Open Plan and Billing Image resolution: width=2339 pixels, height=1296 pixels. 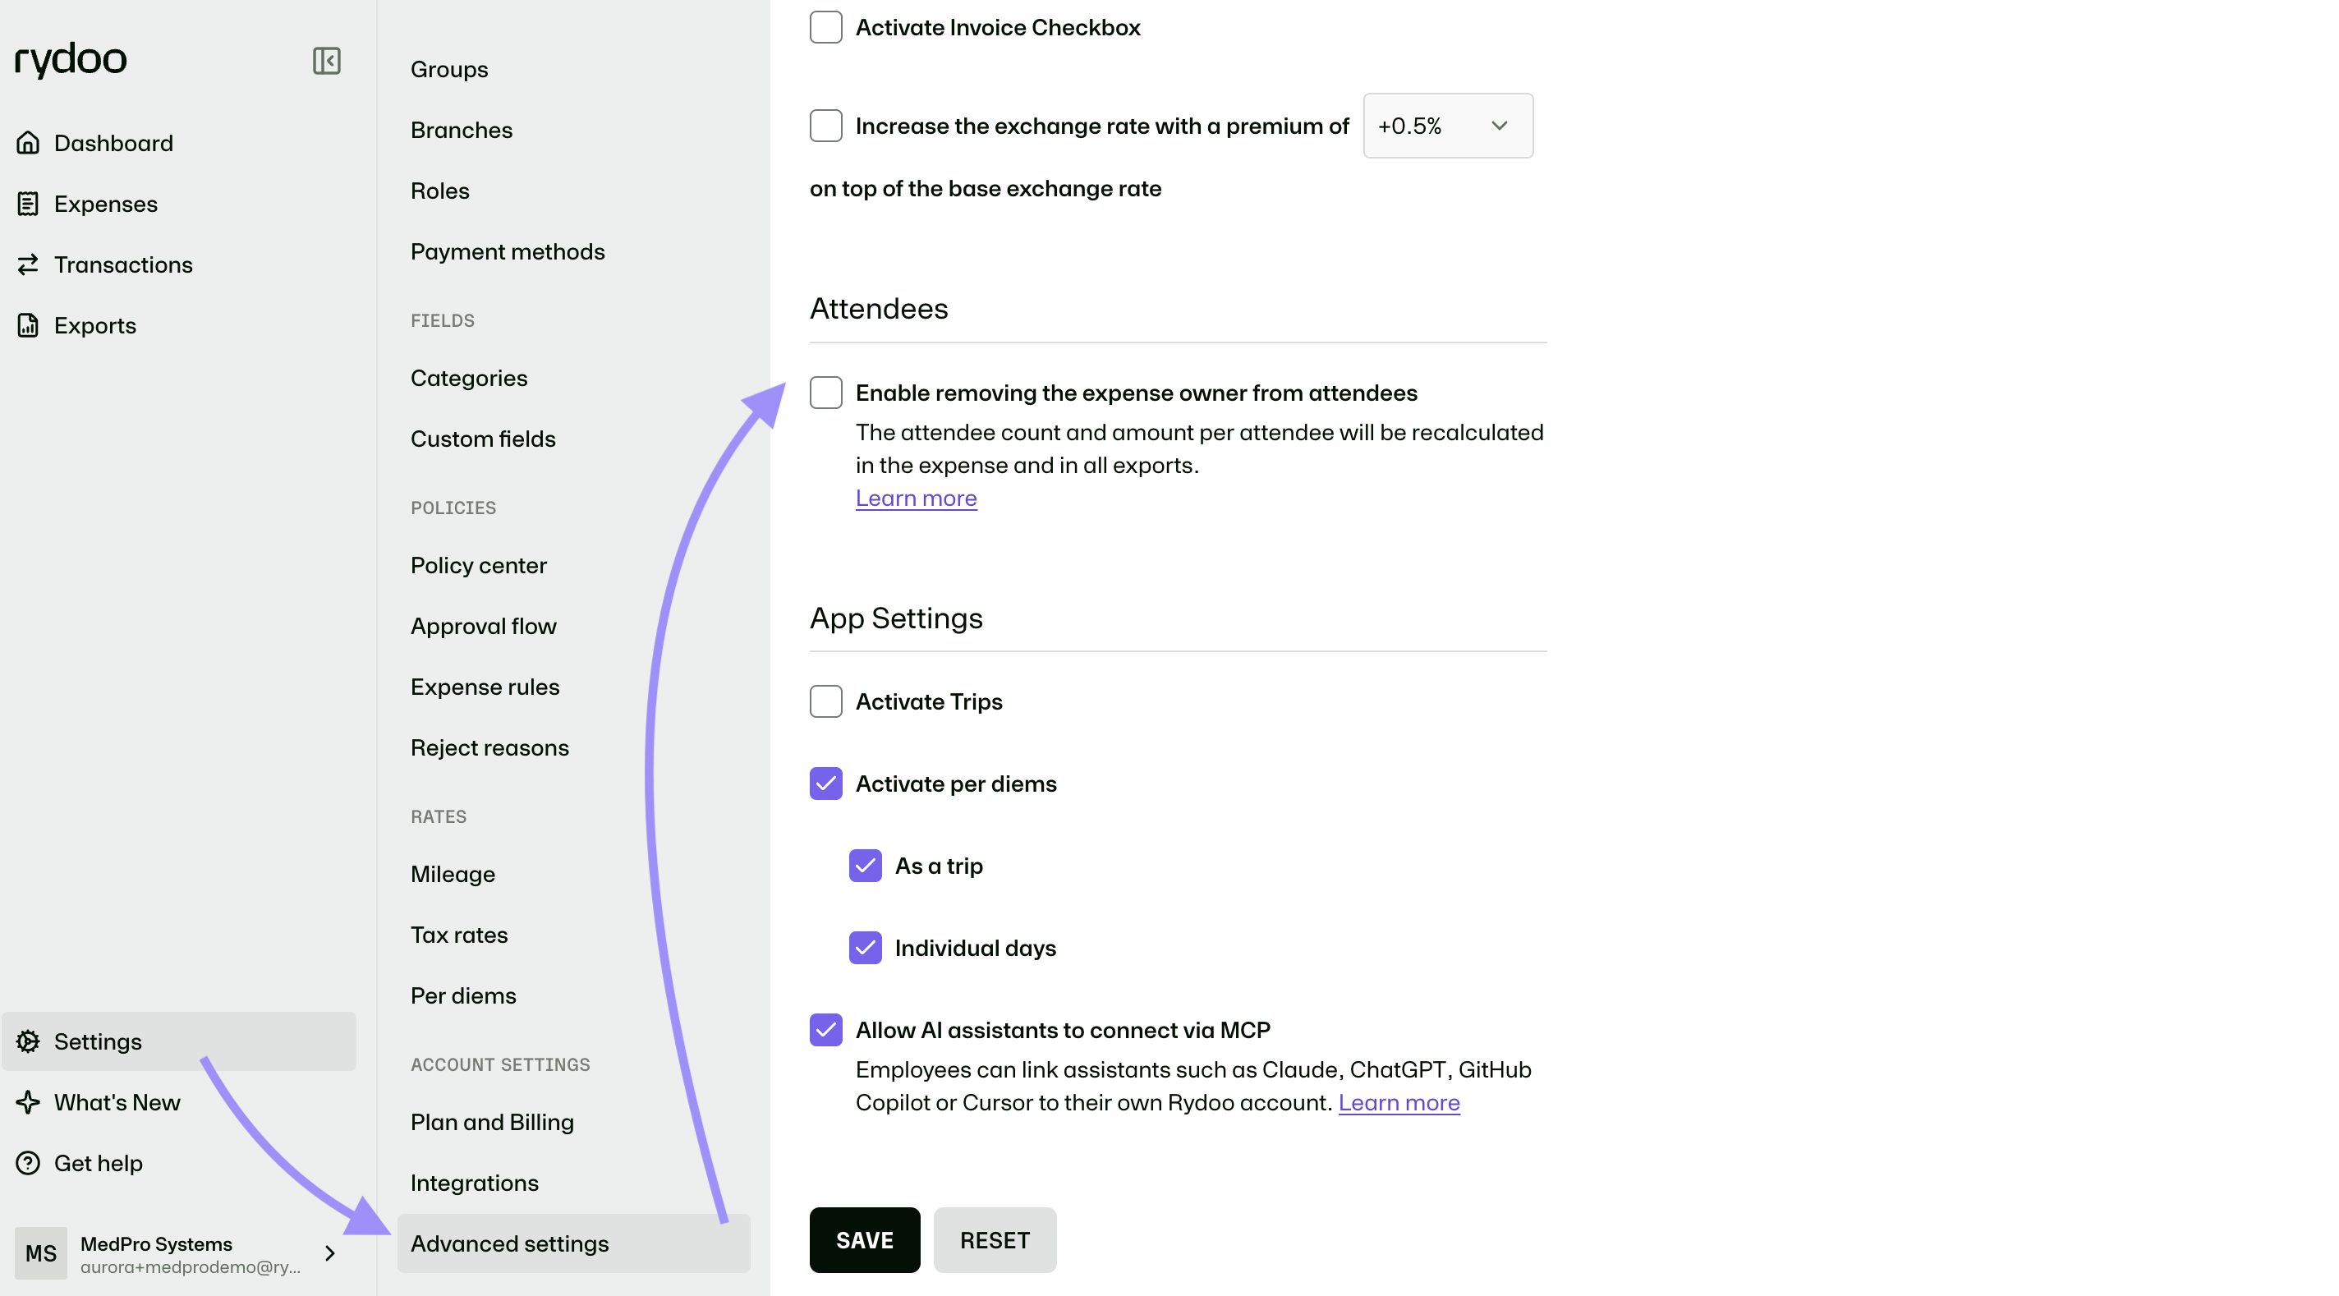pos(492,1122)
